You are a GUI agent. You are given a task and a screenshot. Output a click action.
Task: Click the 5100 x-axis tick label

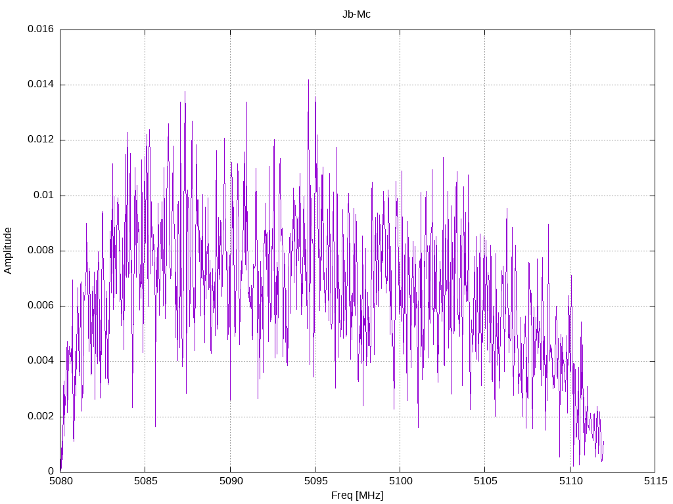click(x=400, y=481)
